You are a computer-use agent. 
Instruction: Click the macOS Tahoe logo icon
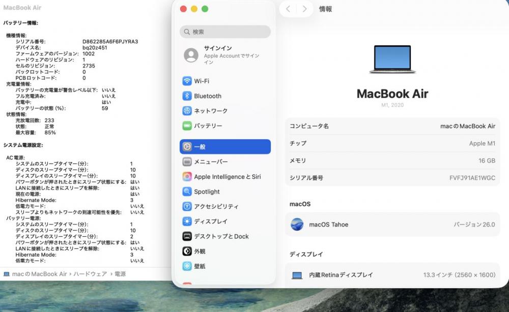point(297,224)
